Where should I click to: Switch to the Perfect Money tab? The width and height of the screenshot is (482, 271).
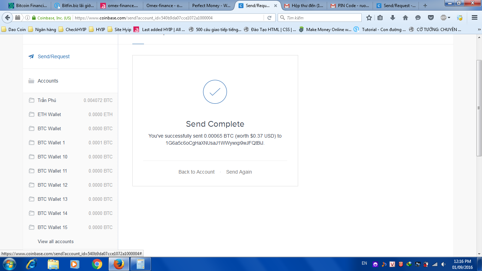pos(211,6)
